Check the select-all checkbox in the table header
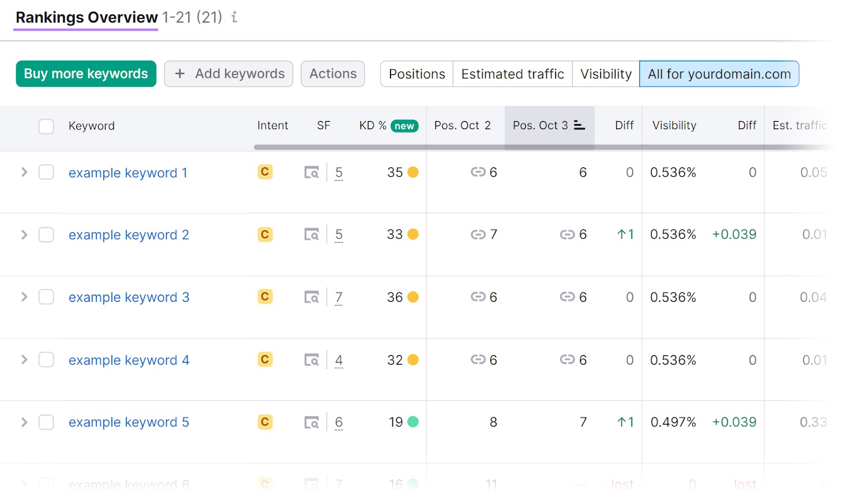Image resolution: width=841 pixels, height=499 pixels. [46, 126]
